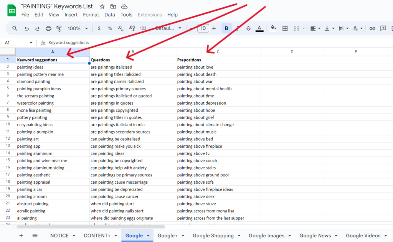
Task: Format selection as currency
Action: (99, 28)
